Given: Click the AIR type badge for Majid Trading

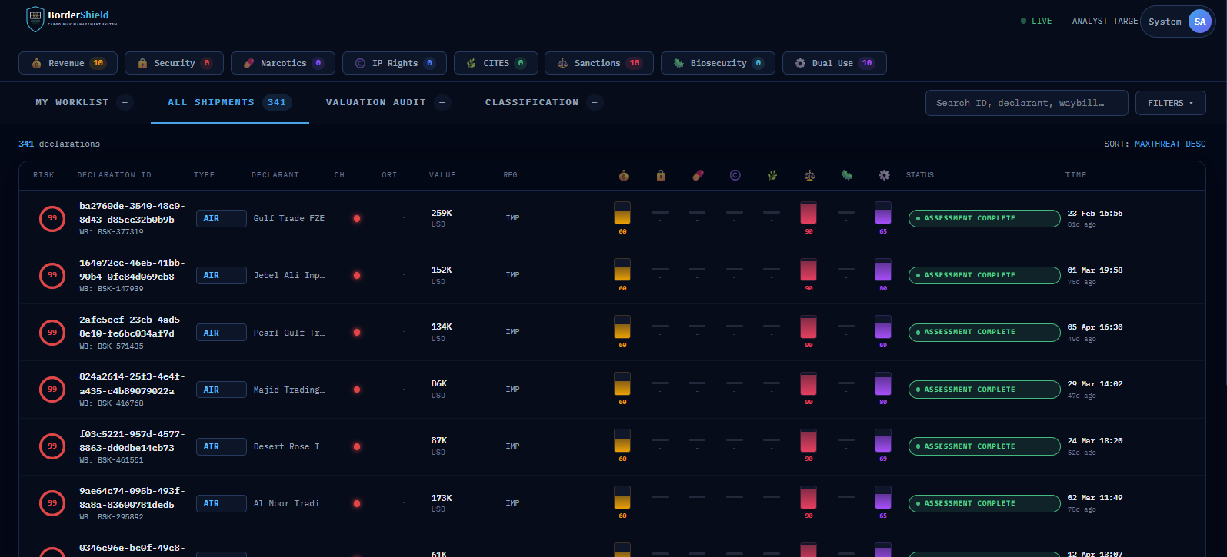Looking at the screenshot, I should point(222,390).
